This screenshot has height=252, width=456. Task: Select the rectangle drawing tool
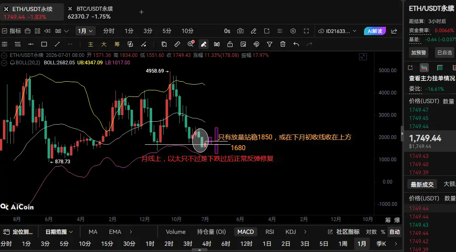coord(44,44)
